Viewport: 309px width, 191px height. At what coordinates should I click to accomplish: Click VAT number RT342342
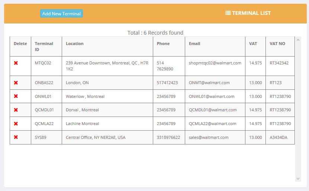coord(279,63)
